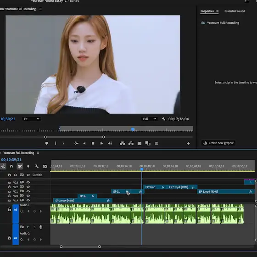Add marker from the timeline toolbar
The height and width of the screenshot is (257, 257).
[28, 167]
